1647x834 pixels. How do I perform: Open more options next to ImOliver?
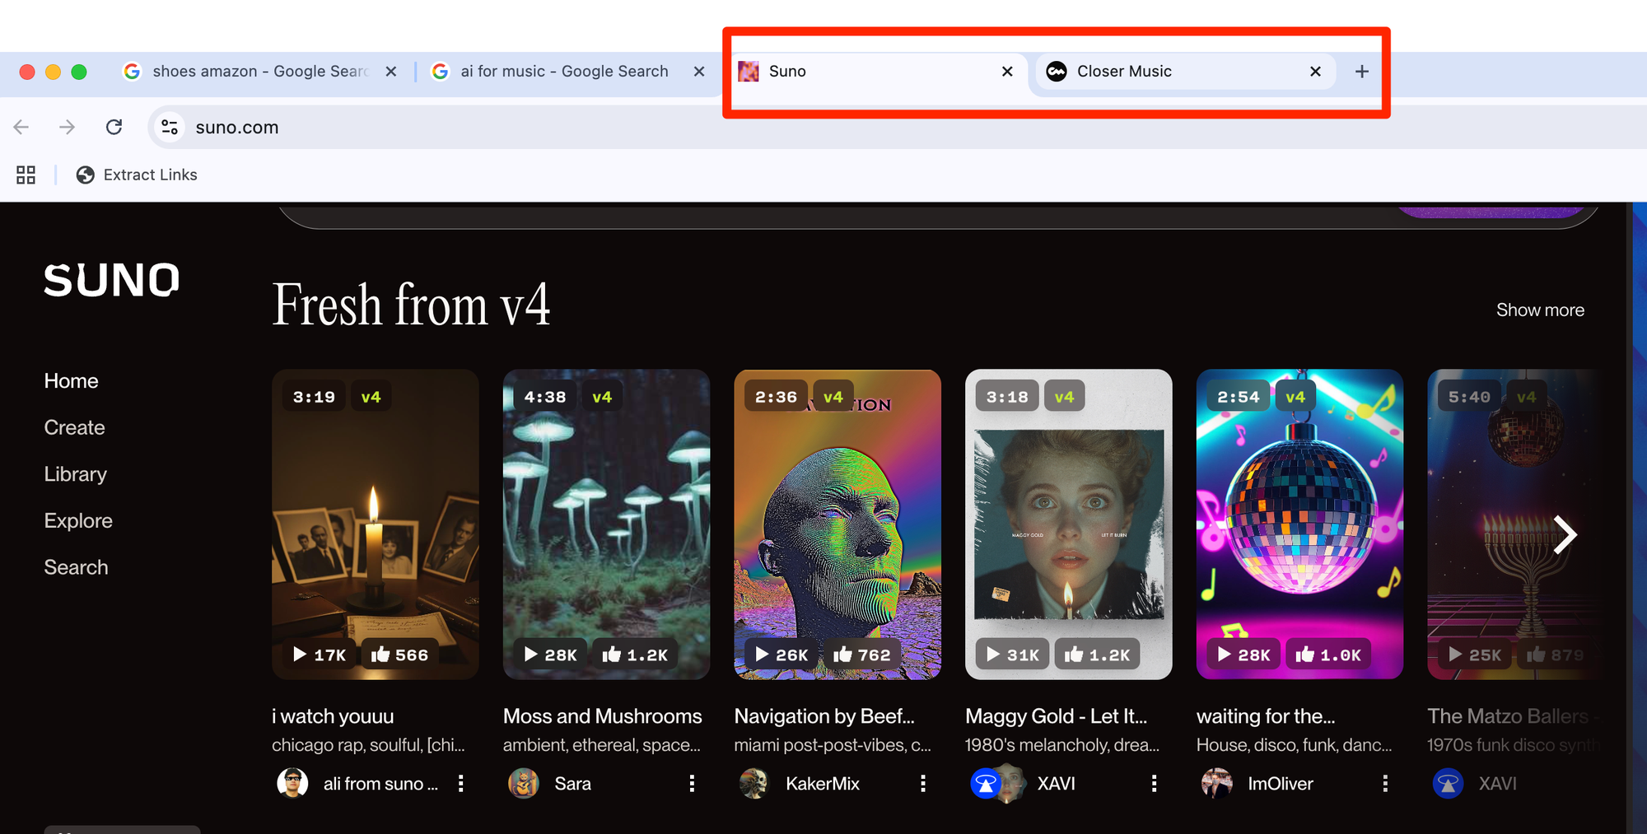tap(1385, 784)
